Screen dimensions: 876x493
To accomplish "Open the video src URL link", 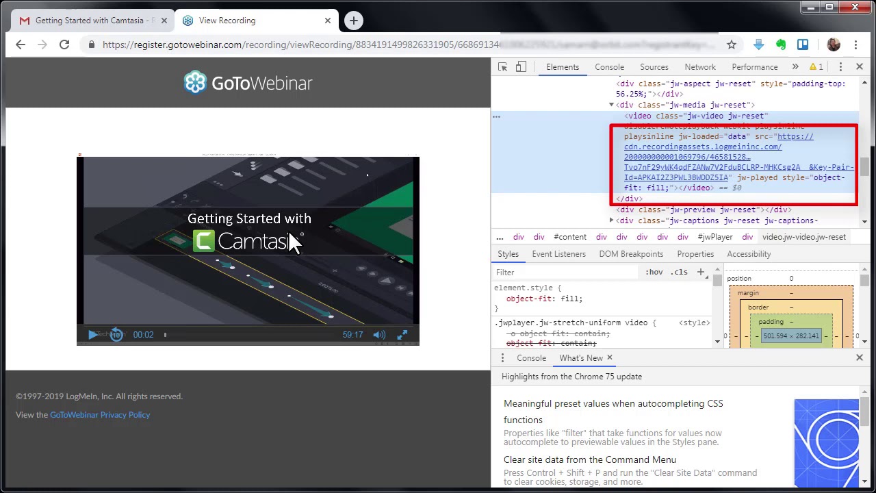I will (738, 157).
